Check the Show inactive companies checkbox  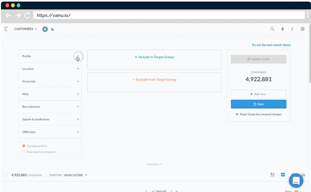coord(24,152)
